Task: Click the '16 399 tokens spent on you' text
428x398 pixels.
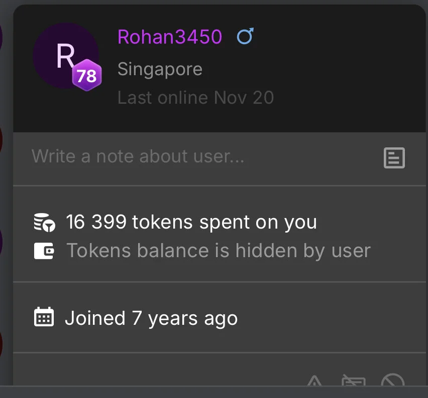Action: [x=191, y=222]
